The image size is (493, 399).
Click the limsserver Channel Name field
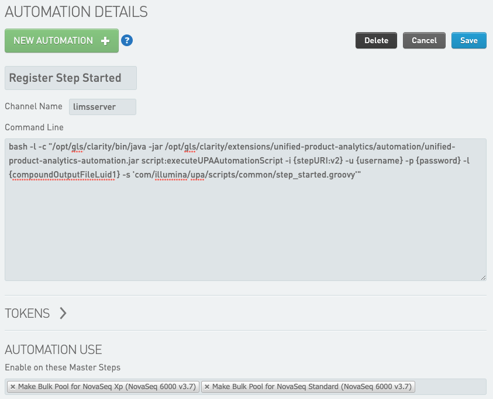(x=102, y=107)
